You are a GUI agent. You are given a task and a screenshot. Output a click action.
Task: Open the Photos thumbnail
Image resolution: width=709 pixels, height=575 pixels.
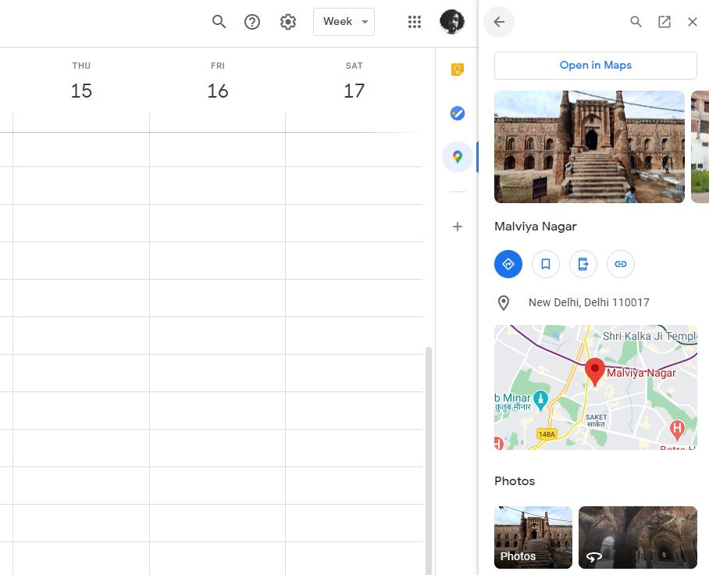533,537
